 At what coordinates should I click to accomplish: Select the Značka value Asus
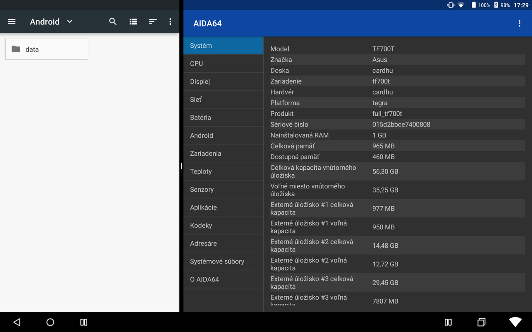pos(379,60)
